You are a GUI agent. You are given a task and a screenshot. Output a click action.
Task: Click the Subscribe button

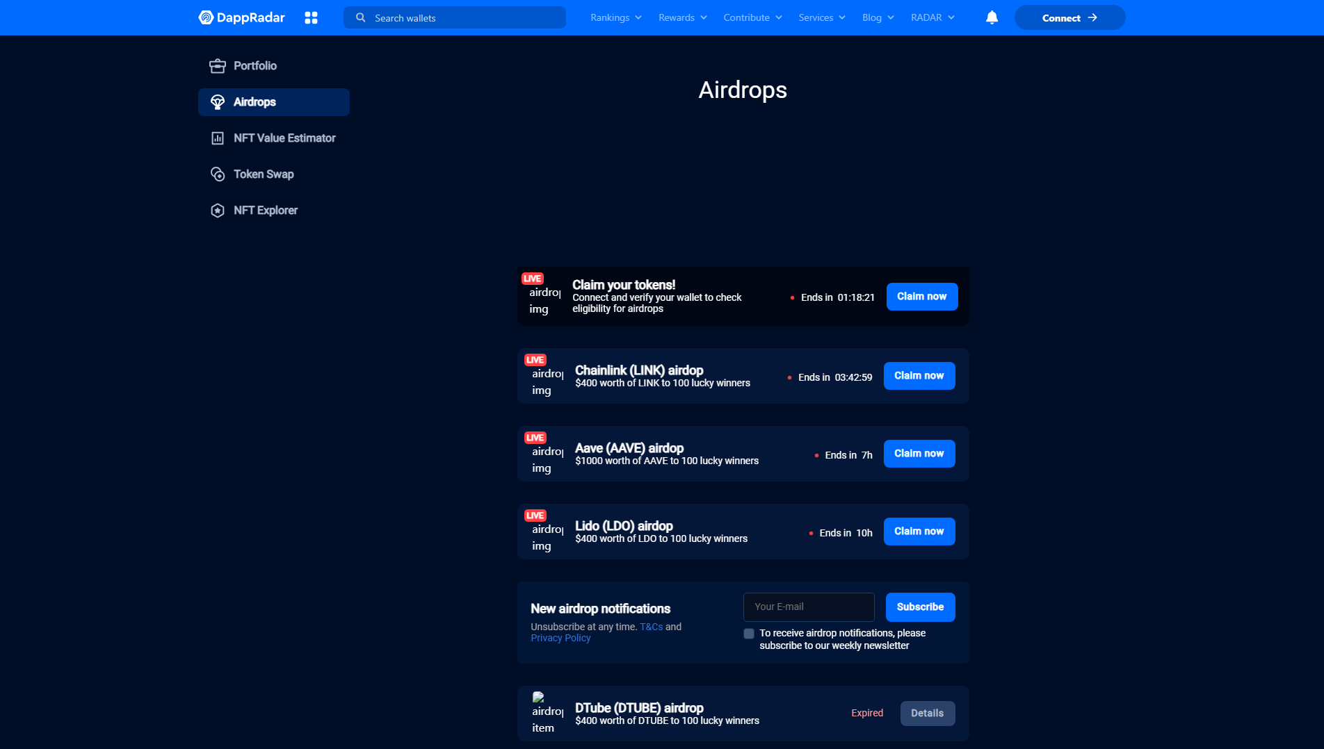(921, 607)
